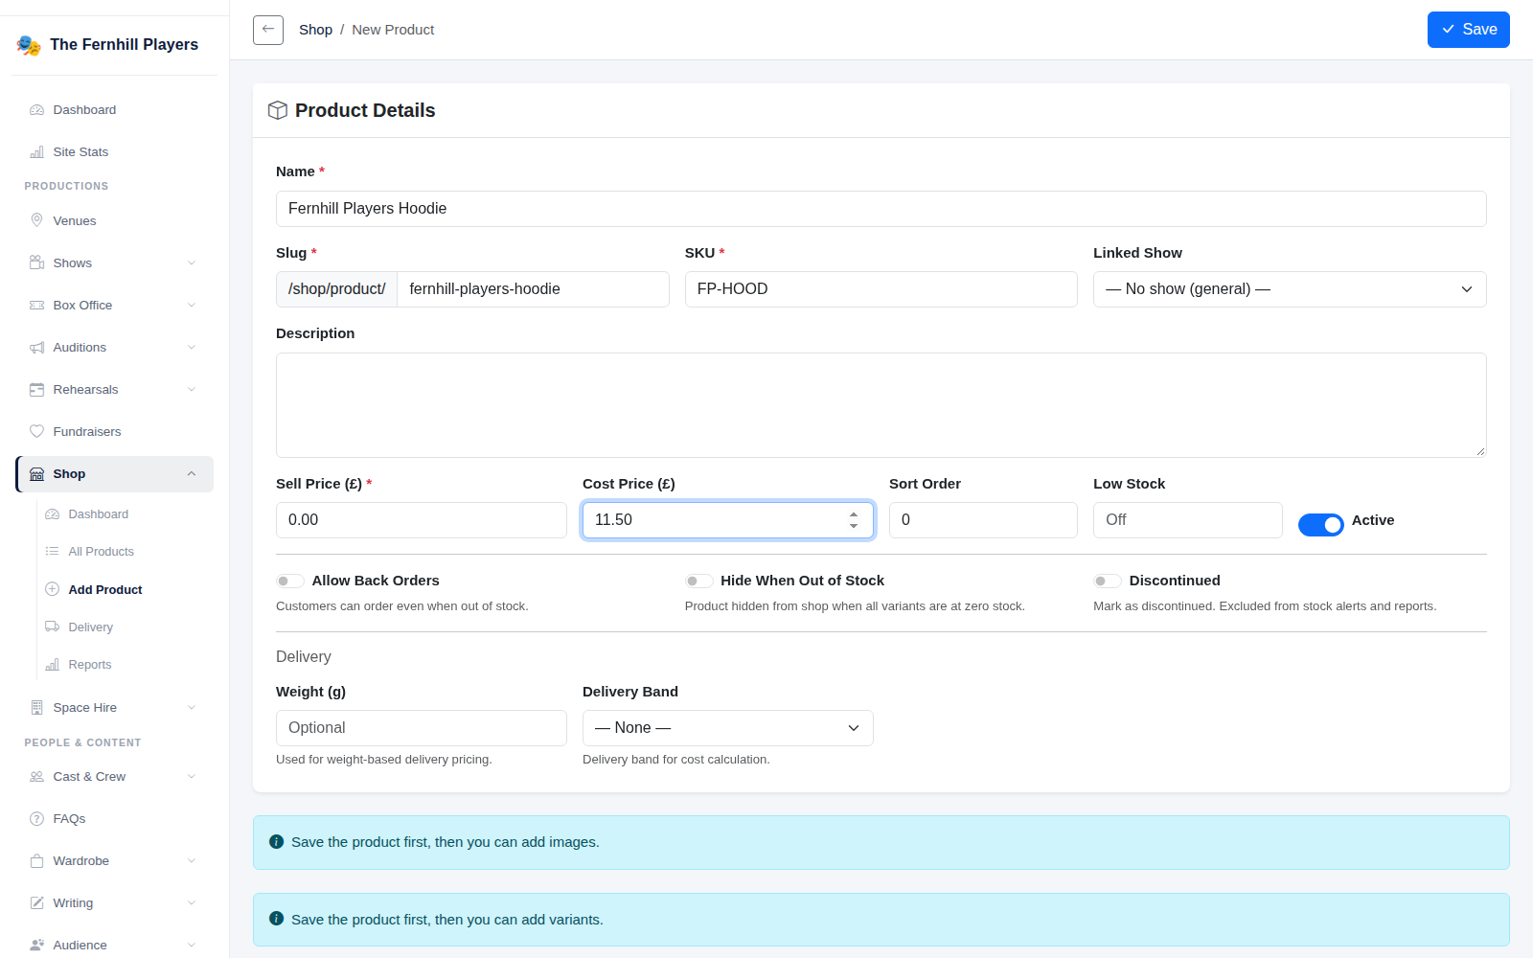Click the Low Stock input field
Image resolution: width=1533 pixels, height=958 pixels.
click(1188, 520)
